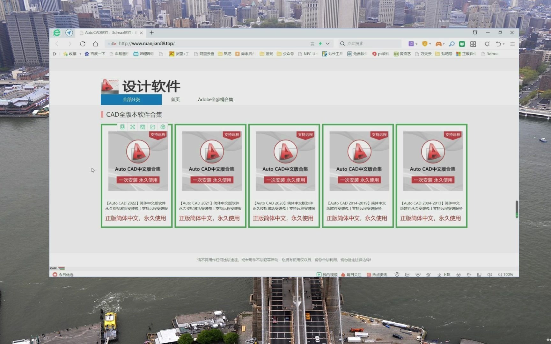The height and width of the screenshot is (344, 551).
Task: Click the image overlay first page icon
Action: click(122, 127)
